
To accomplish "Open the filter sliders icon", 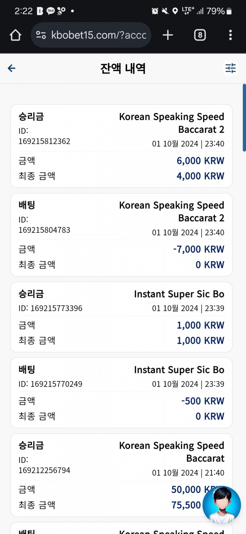I will [x=231, y=68].
